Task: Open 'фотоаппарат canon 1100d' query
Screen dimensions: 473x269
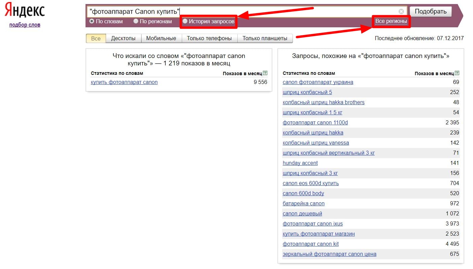Action: tap(315, 123)
